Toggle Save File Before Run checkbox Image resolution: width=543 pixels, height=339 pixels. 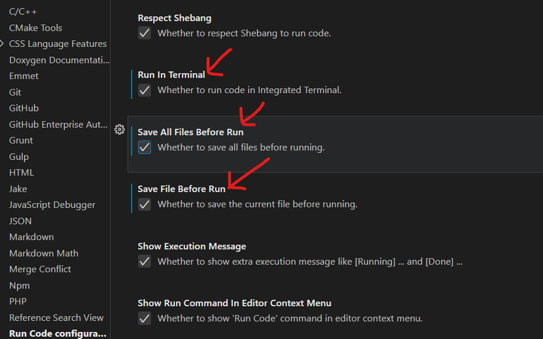(x=145, y=204)
